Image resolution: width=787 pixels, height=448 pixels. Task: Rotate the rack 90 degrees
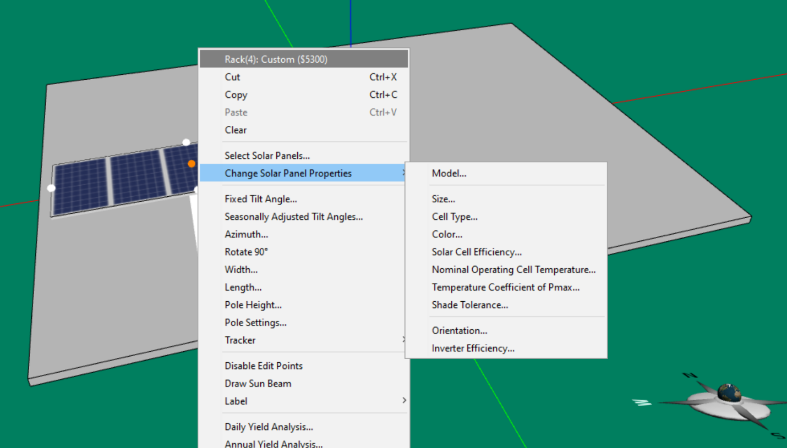[x=245, y=252]
